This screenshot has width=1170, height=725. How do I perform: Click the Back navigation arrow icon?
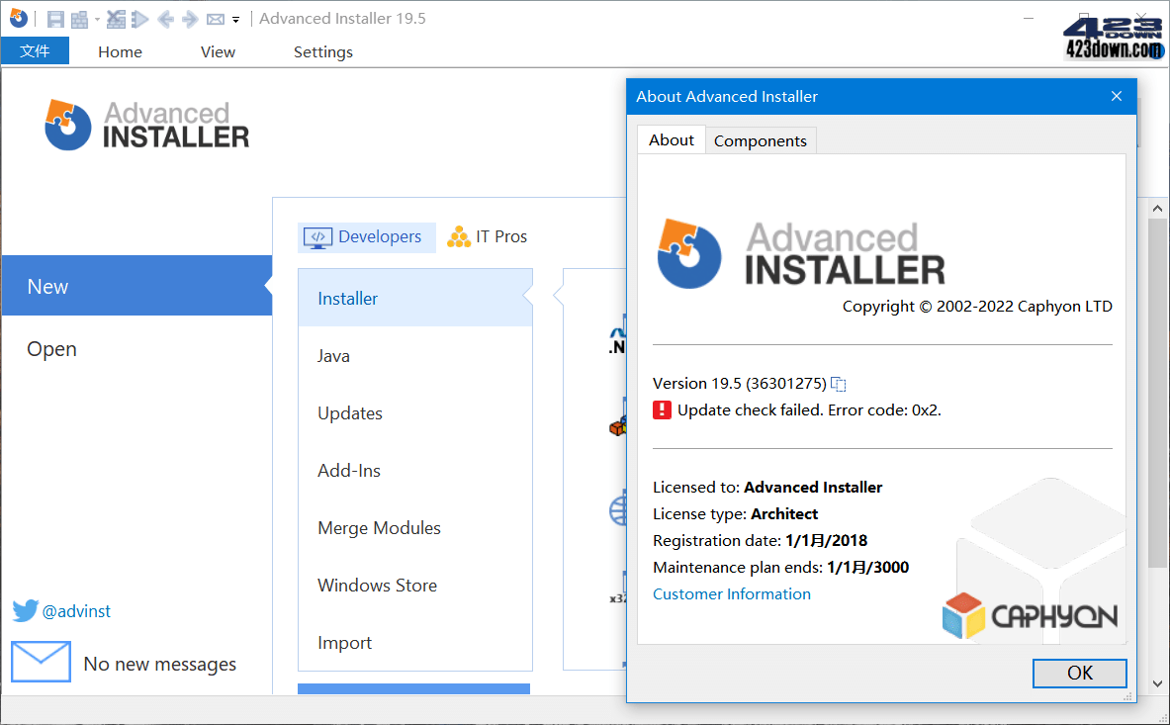click(165, 19)
